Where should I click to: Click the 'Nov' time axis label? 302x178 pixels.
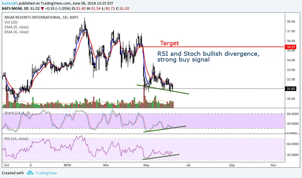[273, 165]
